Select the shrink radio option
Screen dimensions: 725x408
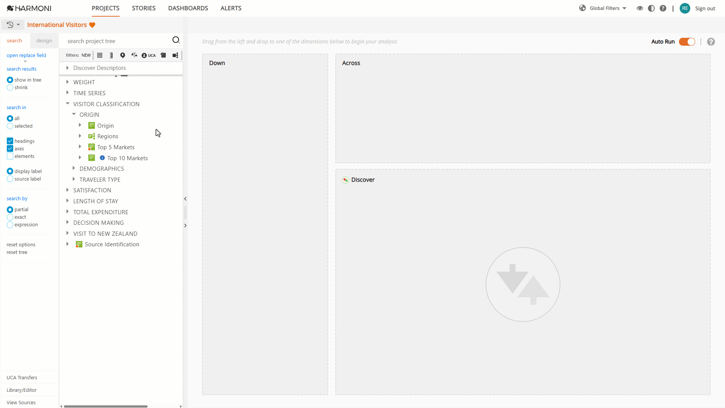click(x=10, y=88)
